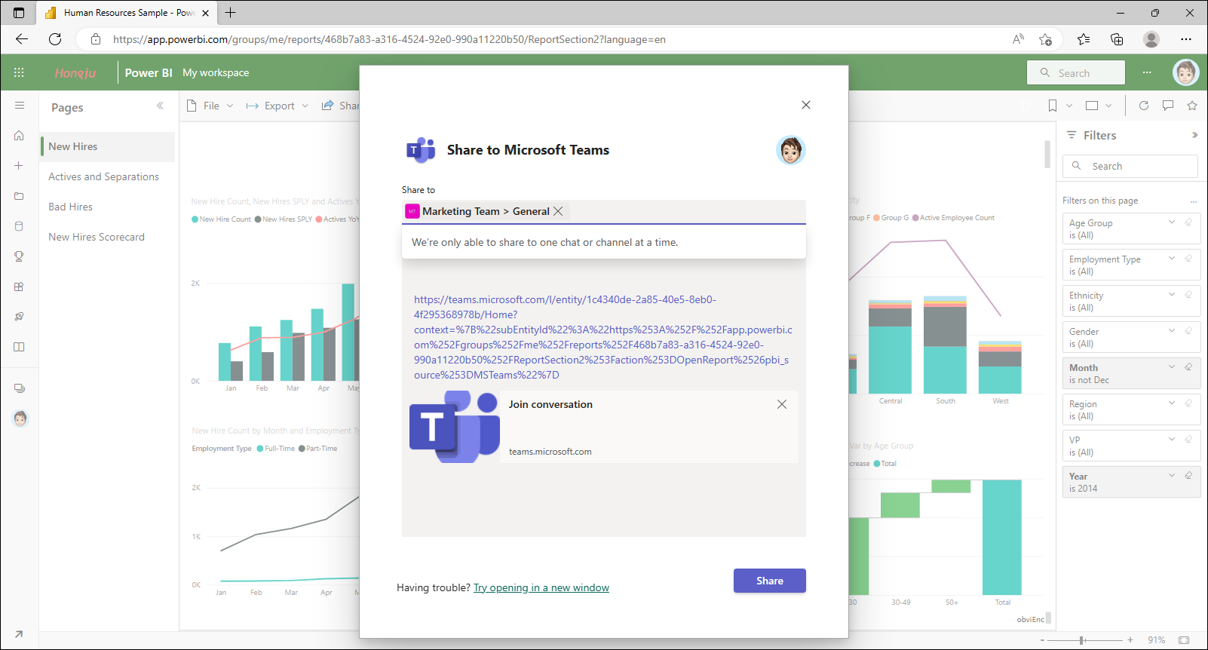Dismiss the Join conversation link preview
1208x650 pixels.
click(782, 404)
